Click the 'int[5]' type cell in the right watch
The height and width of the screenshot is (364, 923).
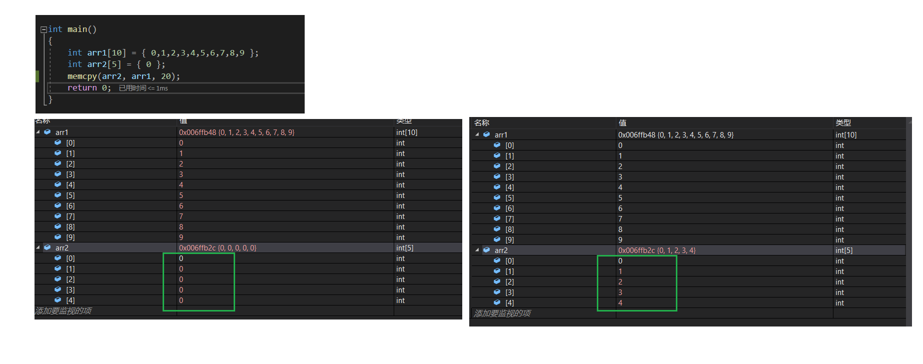(x=844, y=250)
